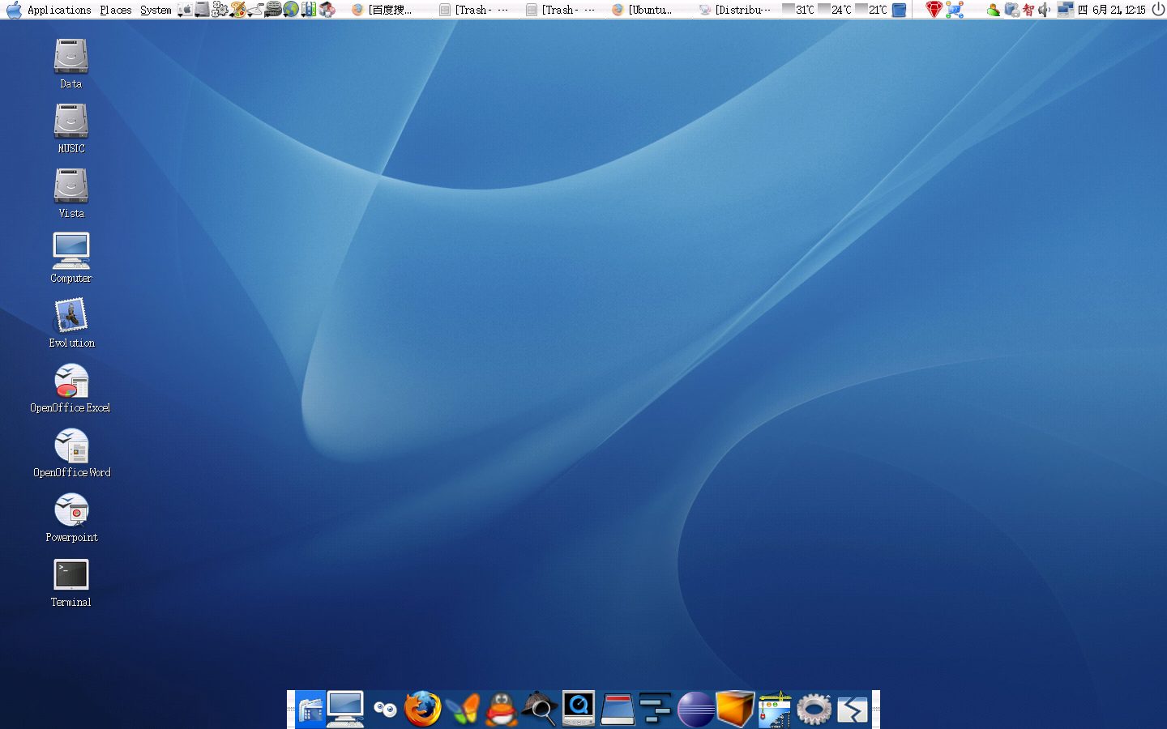The width and height of the screenshot is (1167, 729).
Task: Click the user buddy tray icon
Action: pyautogui.click(x=994, y=10)
